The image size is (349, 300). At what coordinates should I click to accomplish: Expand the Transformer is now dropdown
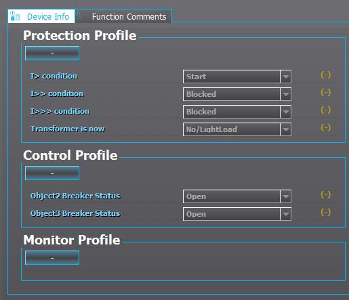[285, 129]
